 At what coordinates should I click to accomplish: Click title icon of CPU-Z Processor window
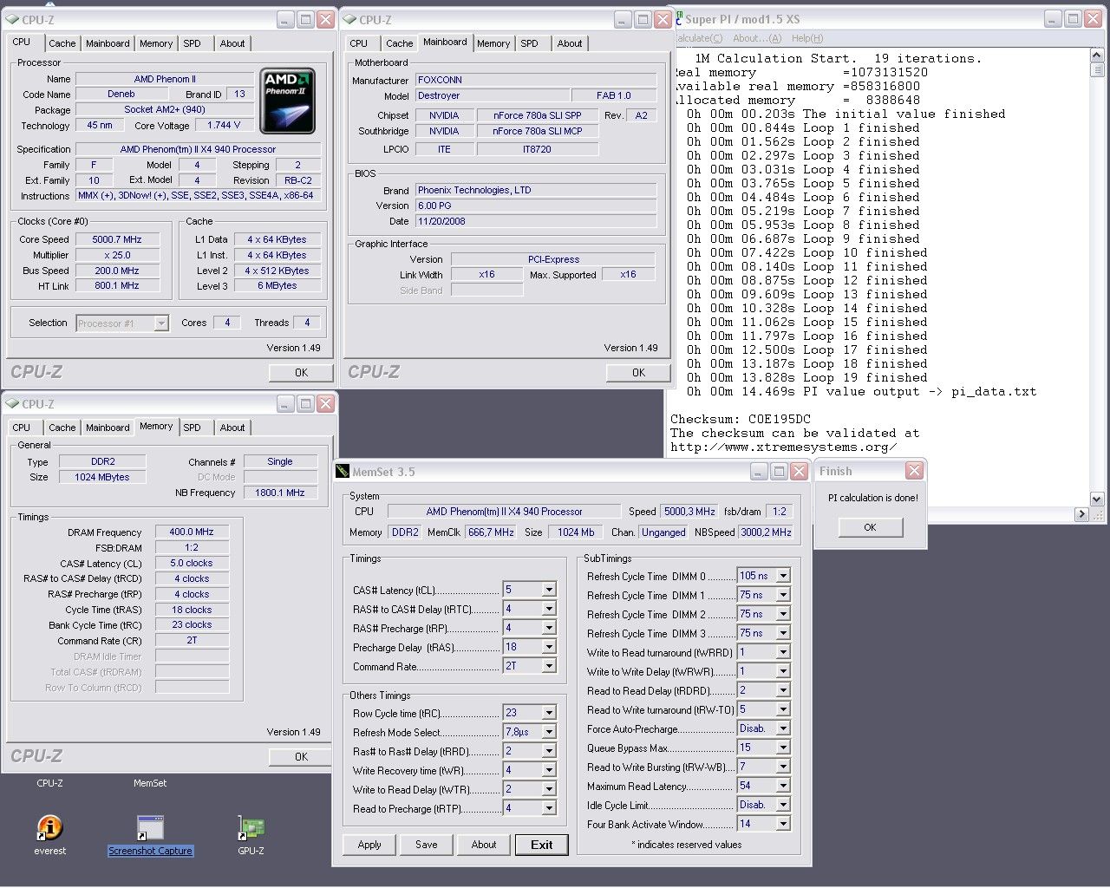[13, 19]
